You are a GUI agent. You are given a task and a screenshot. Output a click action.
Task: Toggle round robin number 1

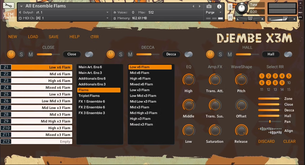pyautogui.click(x=262, y=76)
